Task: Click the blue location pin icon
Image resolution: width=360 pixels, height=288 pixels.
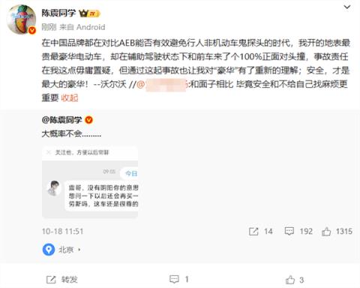Action: point(49,250)
